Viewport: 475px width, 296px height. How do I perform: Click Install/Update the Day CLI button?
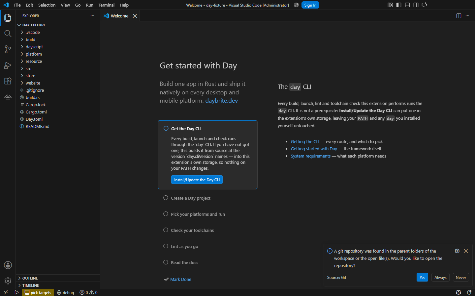click(x=197, y=180)
